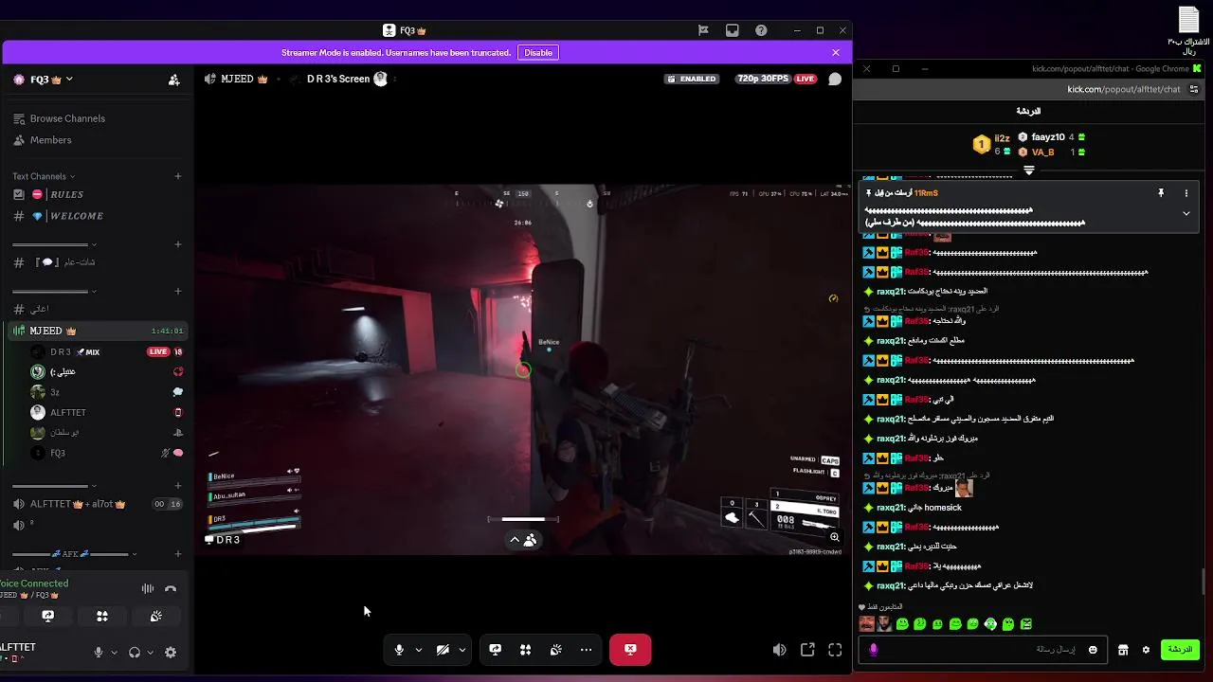Viewport: 1213px width, 682px height.
Task: Open soundboard from voice connected panel
Action: (x=156, y=616)
